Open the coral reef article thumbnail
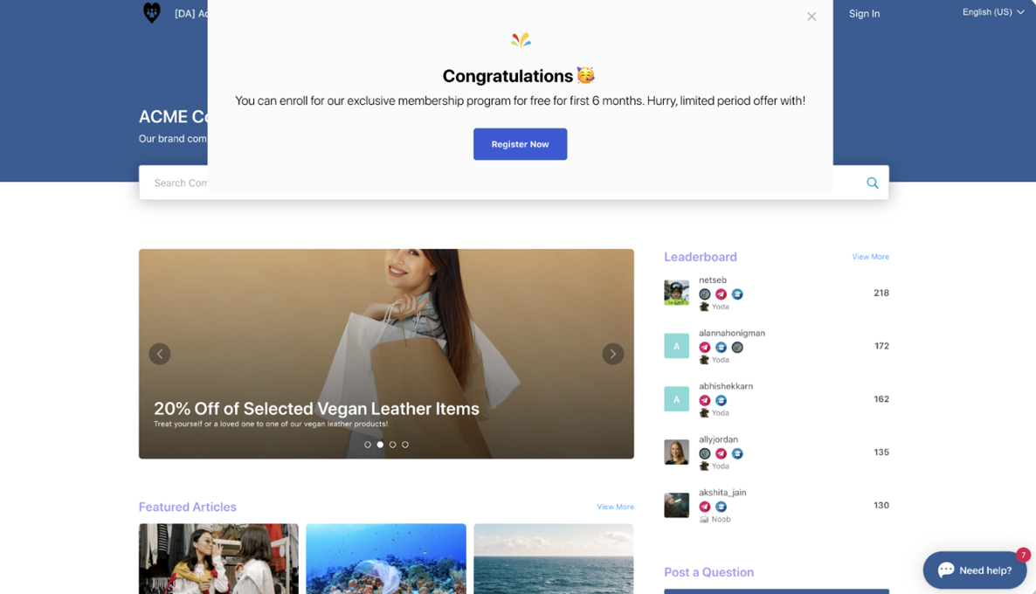1036x594 pixels. click(386, 559)
